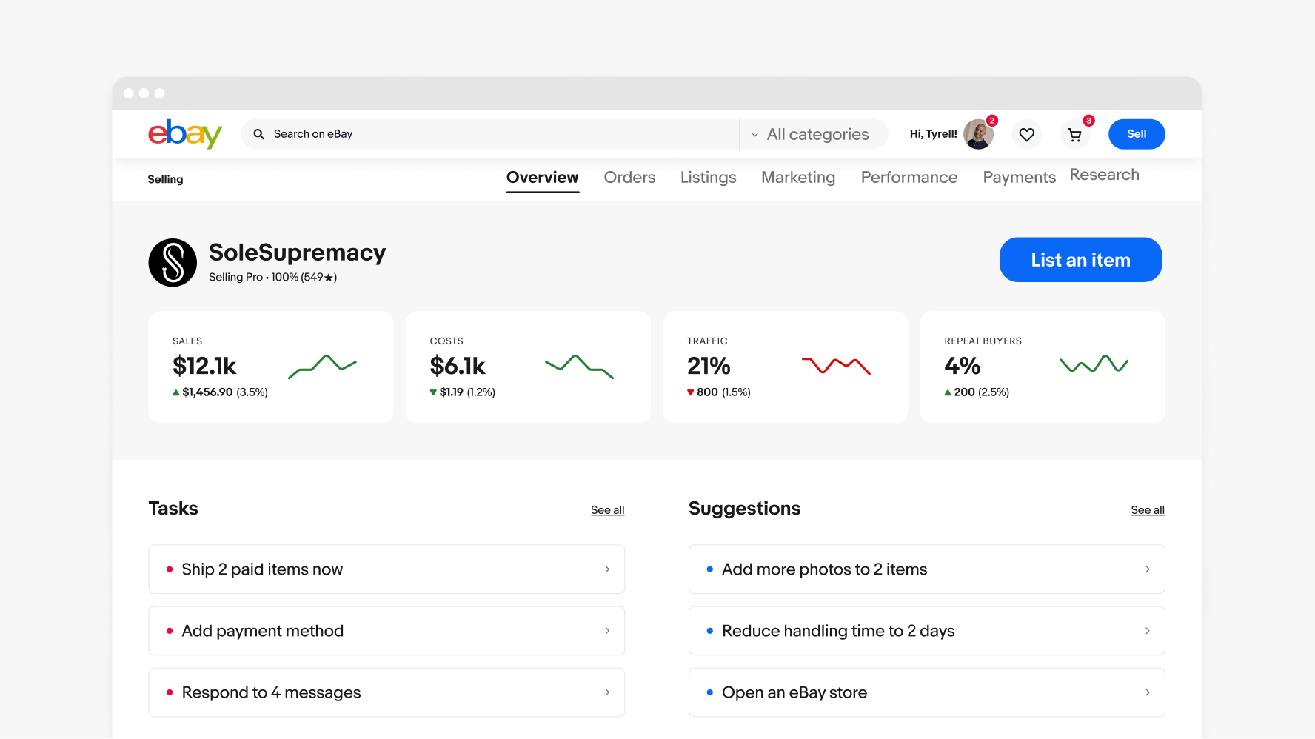
Task: Click See all next to Suggestions
Action: pos(1147,509)
